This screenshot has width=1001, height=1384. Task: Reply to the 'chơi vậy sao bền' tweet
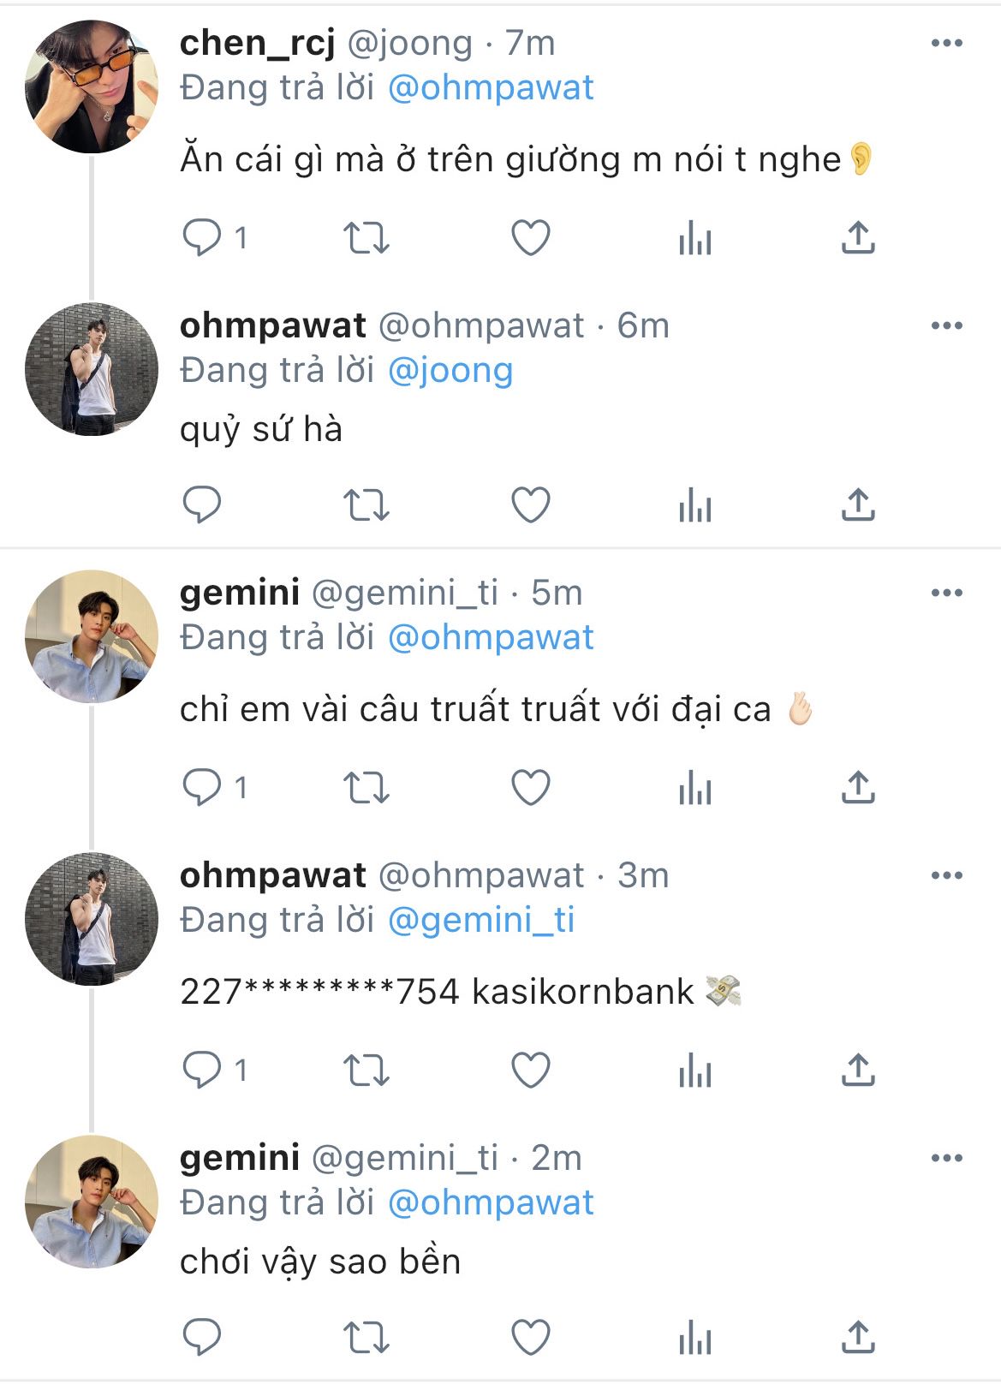coord(202,1338)
